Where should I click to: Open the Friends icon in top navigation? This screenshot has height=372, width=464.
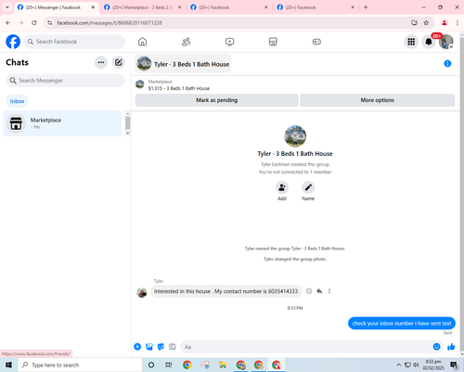186,42
